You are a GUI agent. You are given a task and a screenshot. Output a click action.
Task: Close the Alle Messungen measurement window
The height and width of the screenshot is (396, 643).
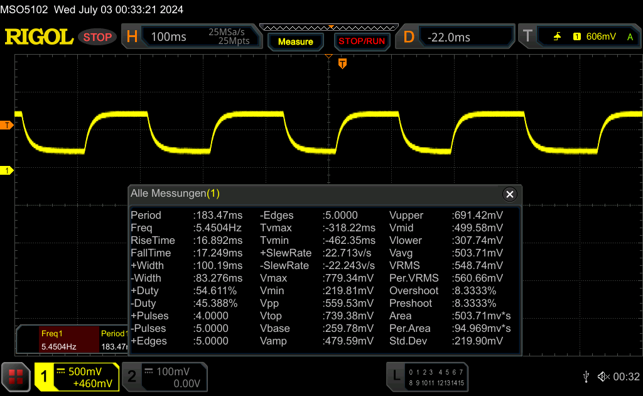click(509, 194)
